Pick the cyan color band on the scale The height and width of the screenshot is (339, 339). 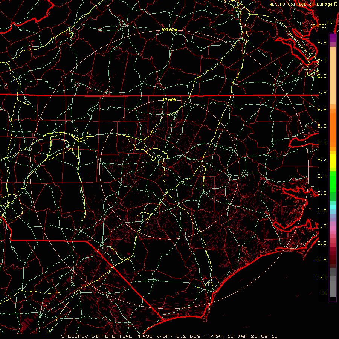coord(333,207)
